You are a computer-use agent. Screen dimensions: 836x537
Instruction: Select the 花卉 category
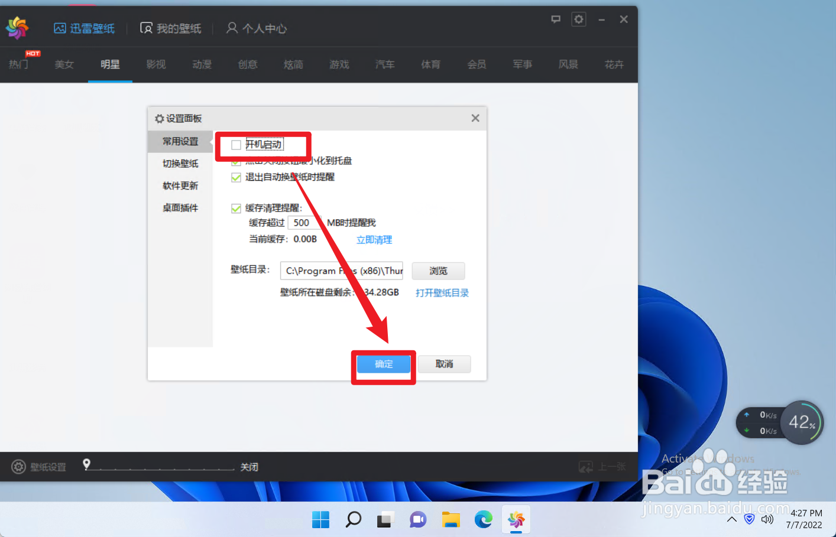614,64
